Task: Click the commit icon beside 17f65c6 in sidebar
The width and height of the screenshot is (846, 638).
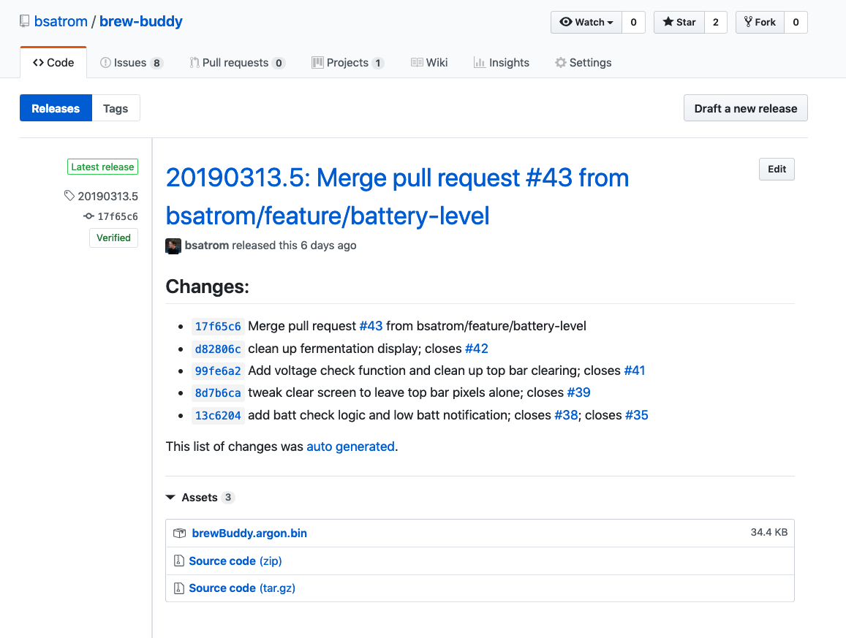Action: click(x=88, y=216)
